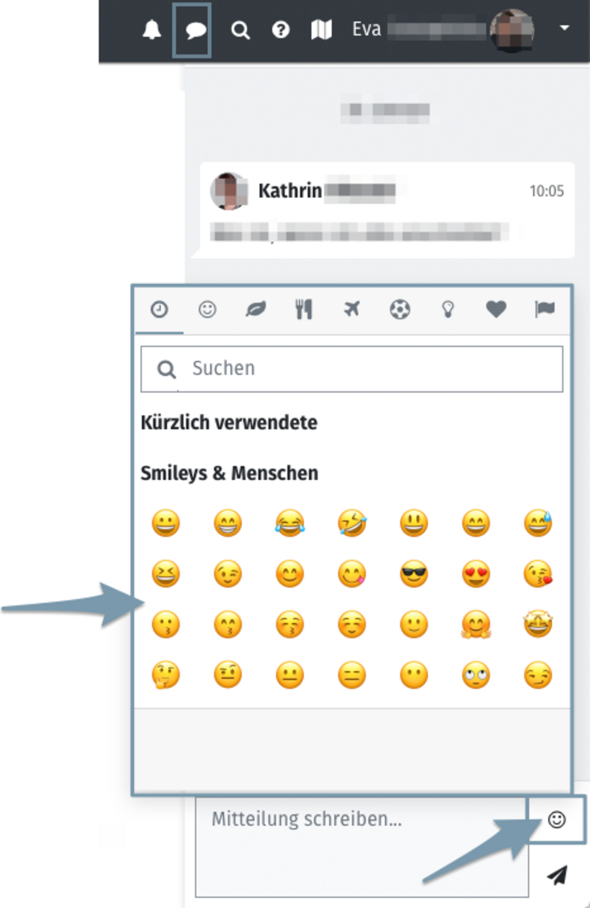Switch to flags emoji category

[544, 310]
